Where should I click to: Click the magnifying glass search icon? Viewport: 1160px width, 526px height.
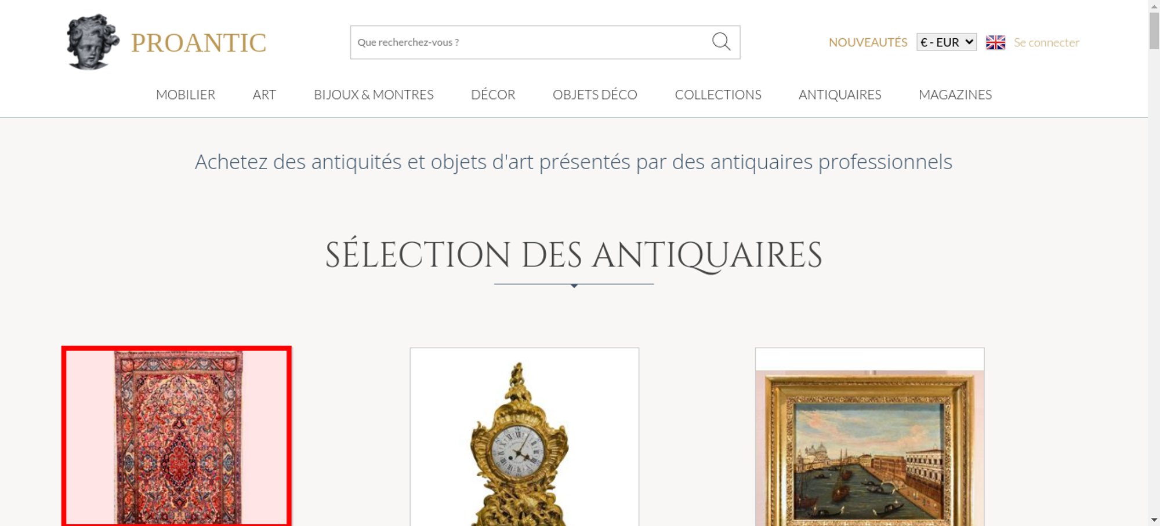tap(721, 42)
